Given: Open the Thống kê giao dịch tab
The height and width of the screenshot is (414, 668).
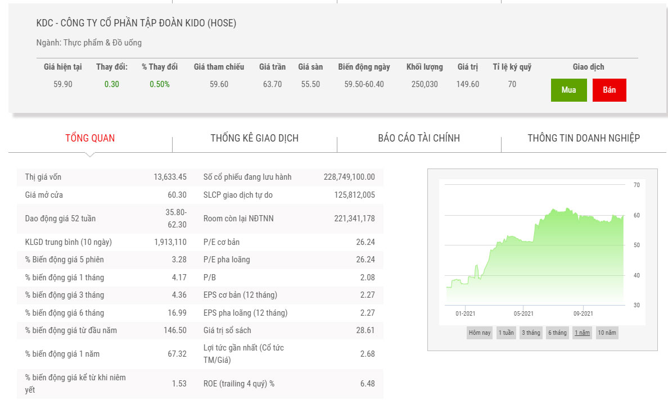Looking at the screenshot, I should coord(254,138).
